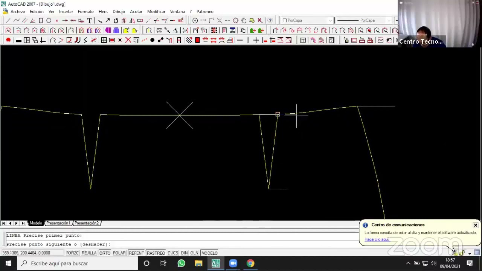This screenshot has height=271, width=482.
Task: Open the Archivo menu
Action: click(x=18, y=12)
